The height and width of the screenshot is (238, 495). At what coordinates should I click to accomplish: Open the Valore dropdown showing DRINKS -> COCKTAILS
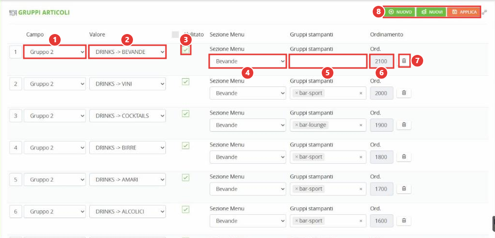click(x=128, y=116)
